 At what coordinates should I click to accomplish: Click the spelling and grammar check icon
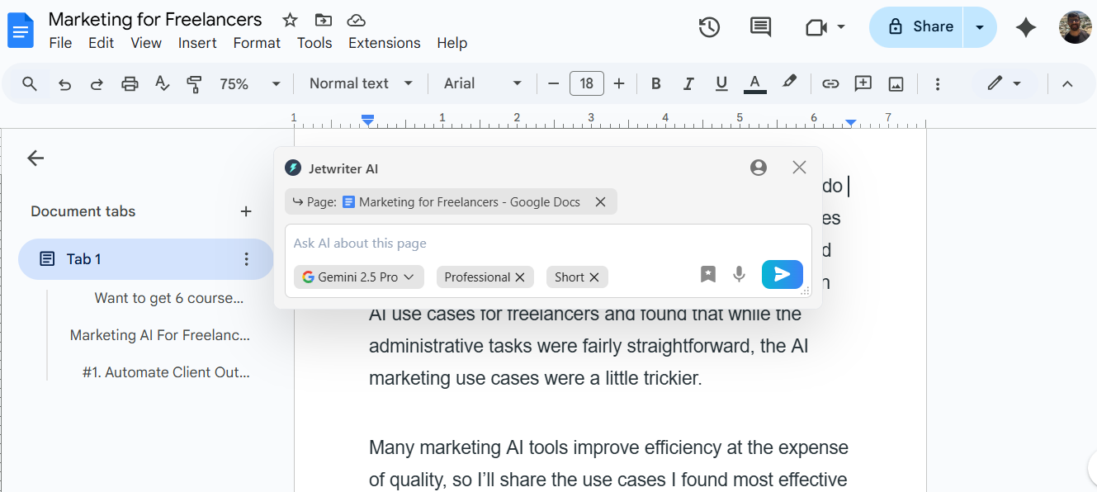[x=163, y=83]
